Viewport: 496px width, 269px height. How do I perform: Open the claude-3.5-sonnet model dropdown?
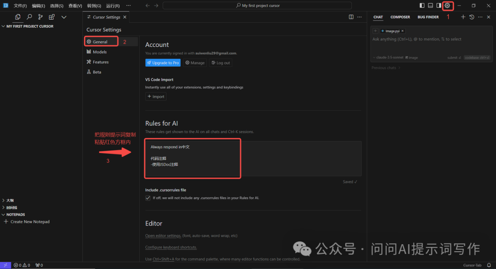coord(388,57)
